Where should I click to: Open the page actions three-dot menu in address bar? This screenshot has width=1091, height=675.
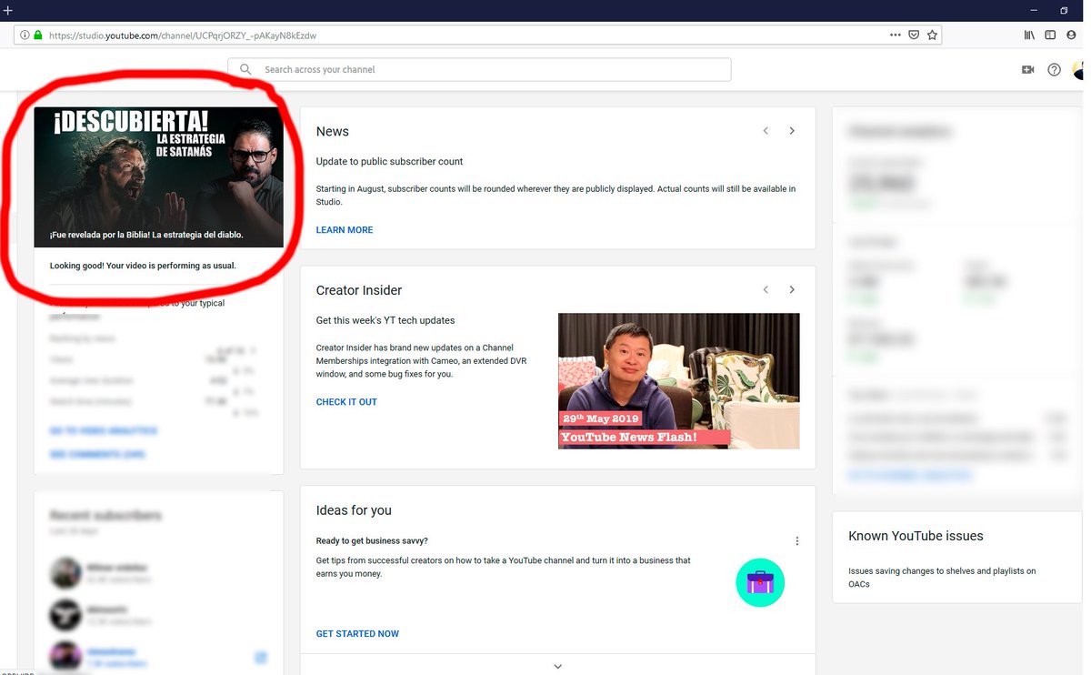pyautogui.click(x=896, y=35)
